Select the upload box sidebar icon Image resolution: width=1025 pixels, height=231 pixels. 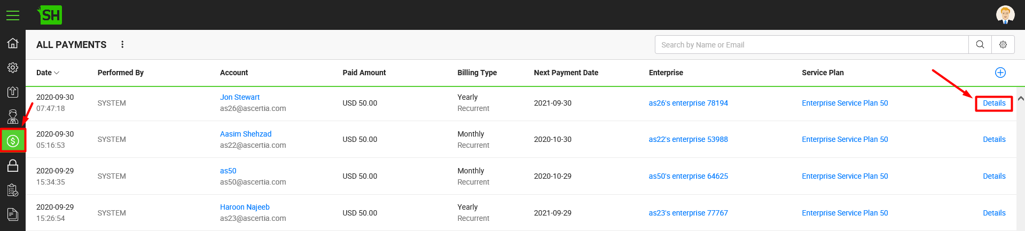[13, 92]
